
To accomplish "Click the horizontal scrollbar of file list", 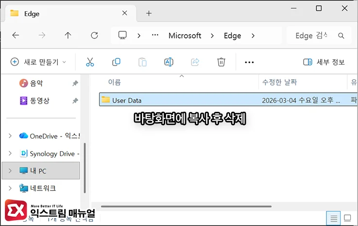I will point(186,207).
